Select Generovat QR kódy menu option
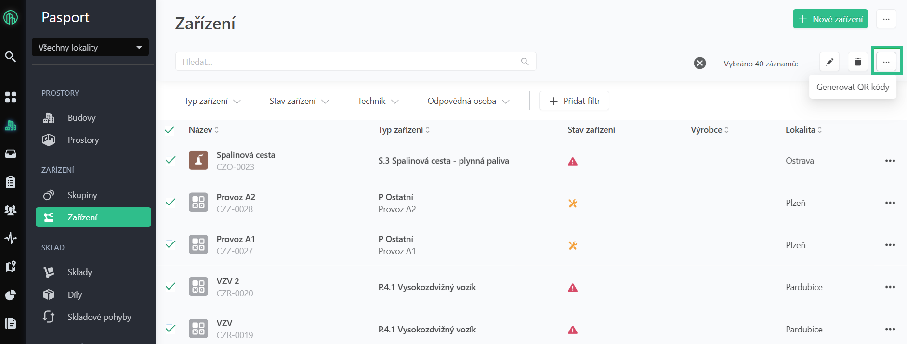This screenshot has height=344, width=907. [853, 87]
